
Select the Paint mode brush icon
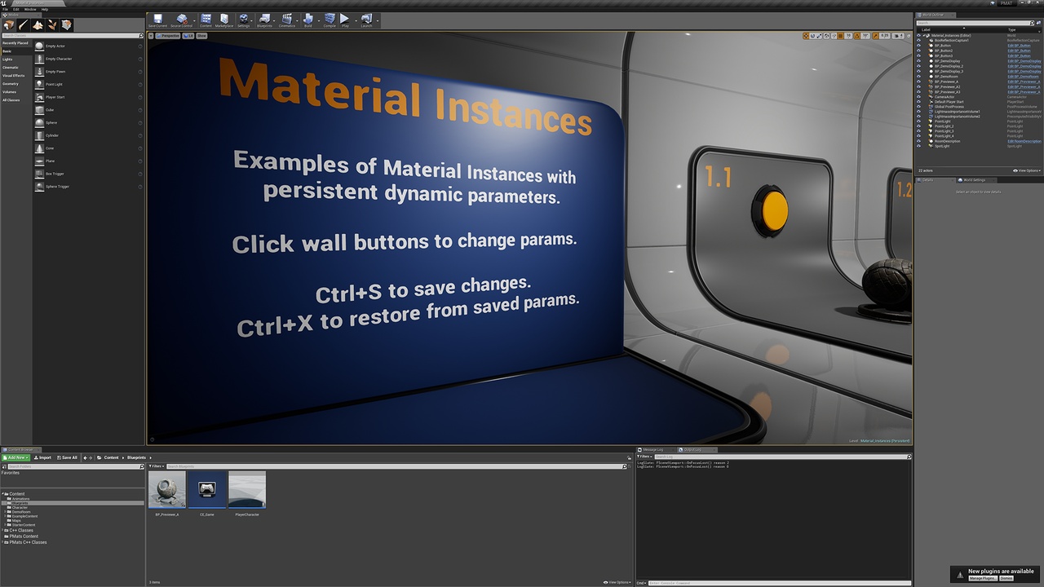(23, 25)
